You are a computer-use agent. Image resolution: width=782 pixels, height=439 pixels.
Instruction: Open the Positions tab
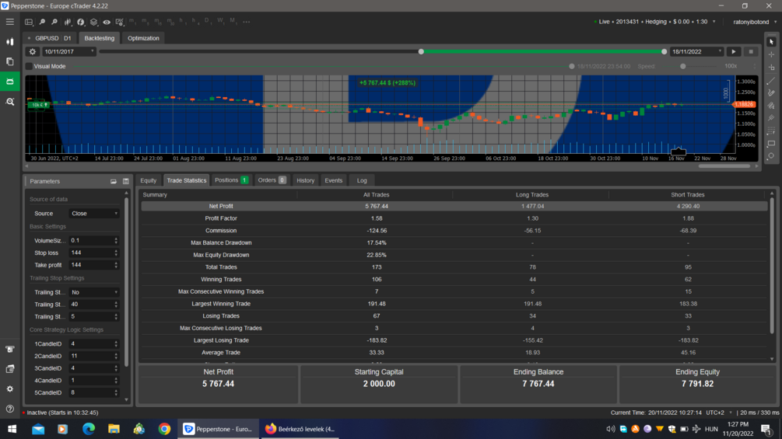(231, 181)
